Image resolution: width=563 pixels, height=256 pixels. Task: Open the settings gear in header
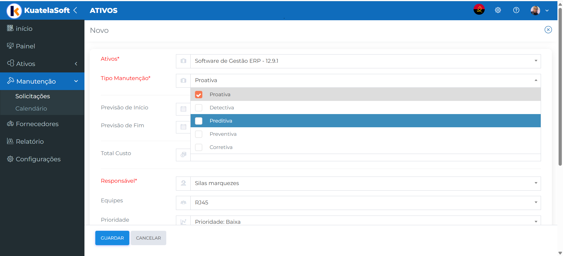pyautogui.click(x=498, y=10)
